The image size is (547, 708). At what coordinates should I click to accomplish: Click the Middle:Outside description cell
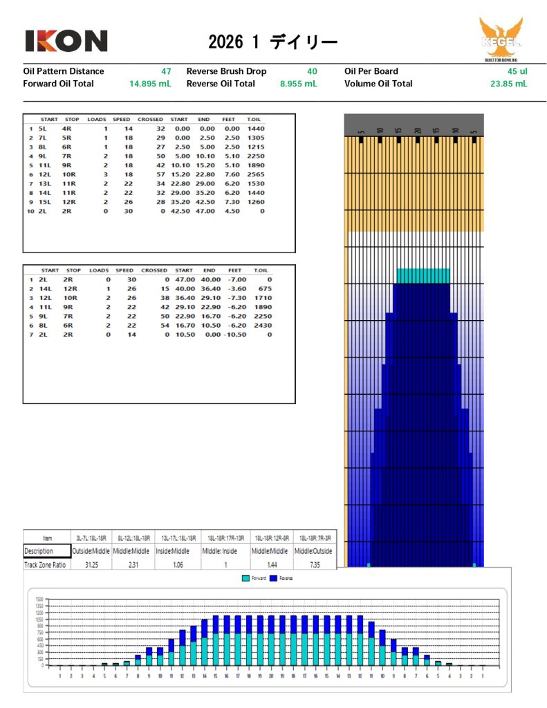(313, 551)
